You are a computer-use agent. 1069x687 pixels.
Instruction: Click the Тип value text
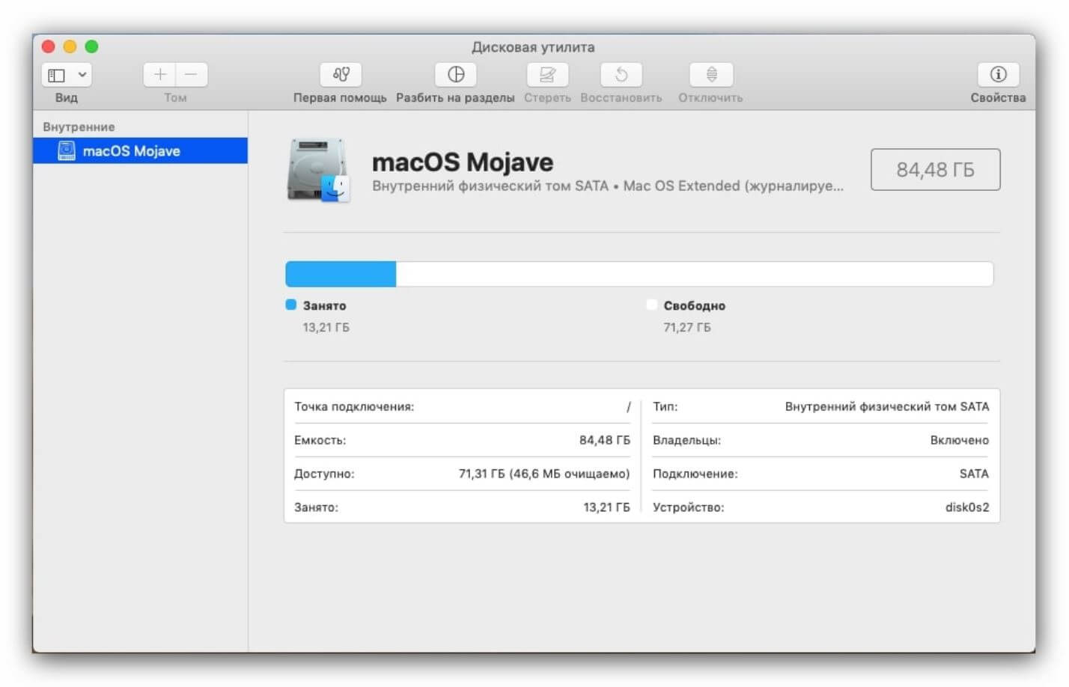pyautogui.click(x=887, y=406)
